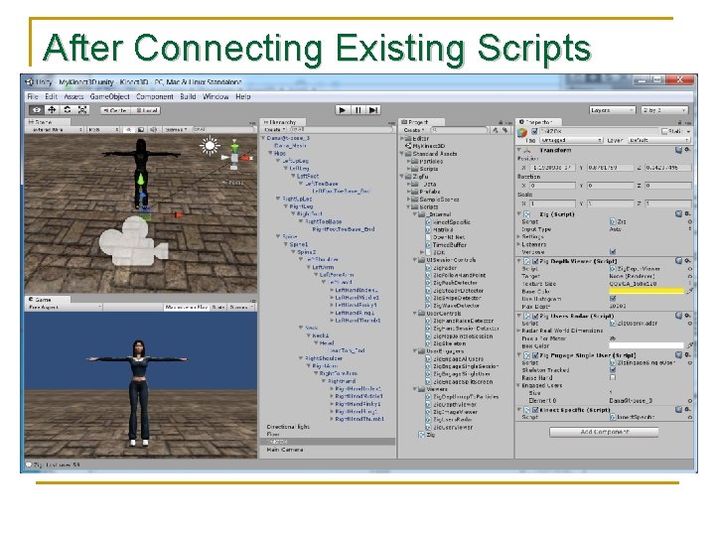The width and height of the screenshot is (715, 536).
Task: Expand the Listeners foldout
Action: [519, 244]
